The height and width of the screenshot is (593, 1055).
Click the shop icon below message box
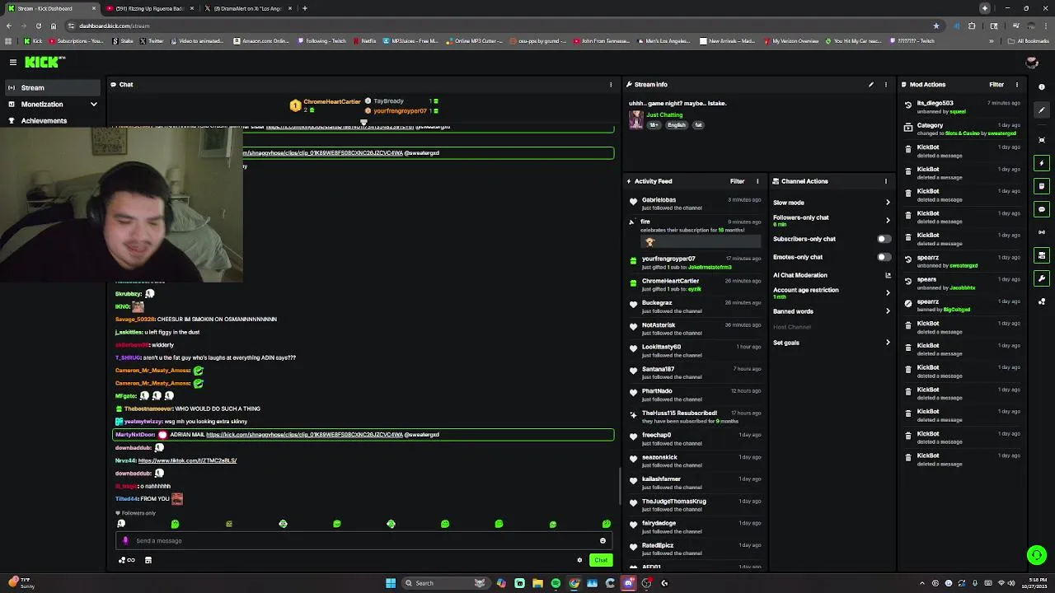(x=148, y=560)
